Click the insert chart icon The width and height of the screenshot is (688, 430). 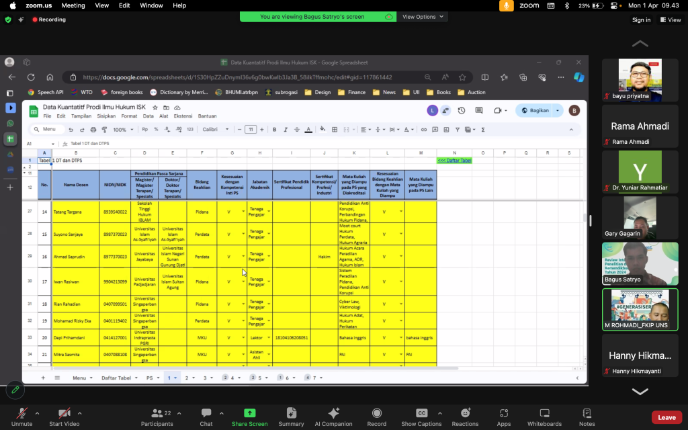446,130
